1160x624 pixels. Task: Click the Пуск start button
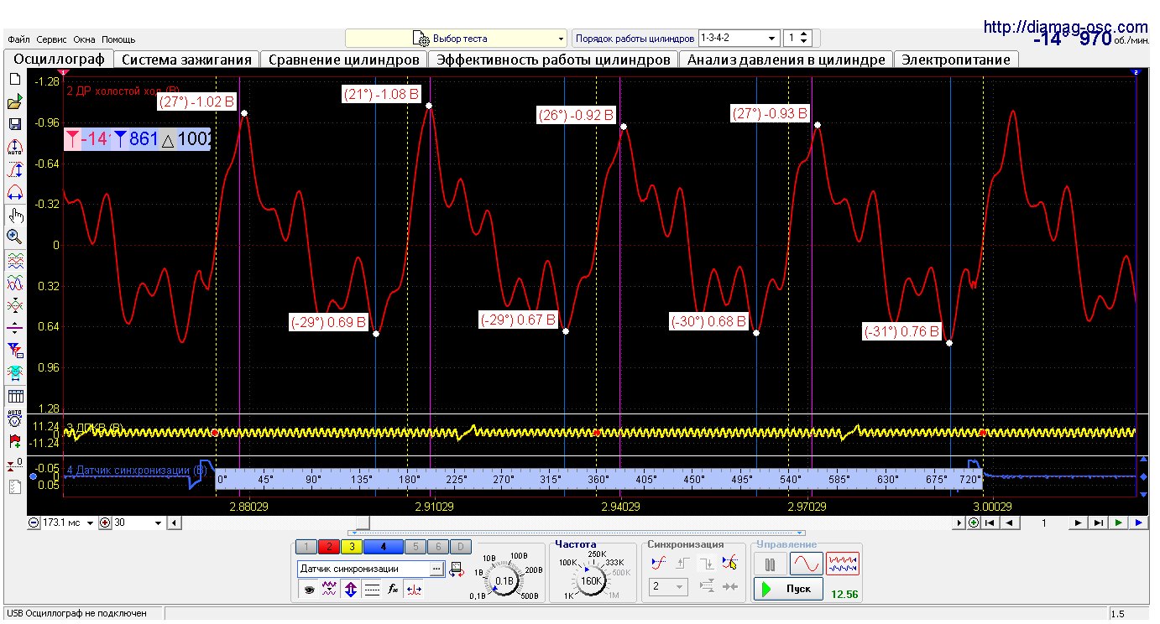[x=787, y=589]
